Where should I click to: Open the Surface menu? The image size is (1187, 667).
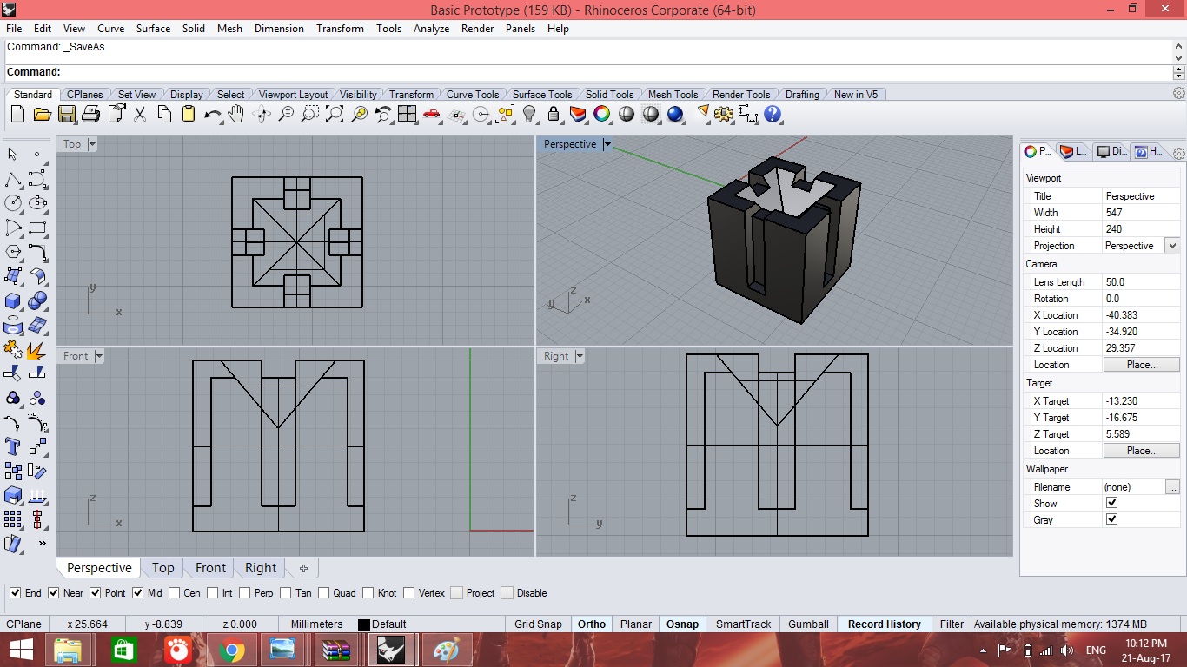(153, 29)
